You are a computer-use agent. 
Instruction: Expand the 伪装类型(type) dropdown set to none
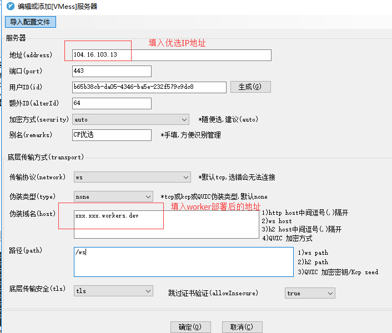(x=113, y=197)
